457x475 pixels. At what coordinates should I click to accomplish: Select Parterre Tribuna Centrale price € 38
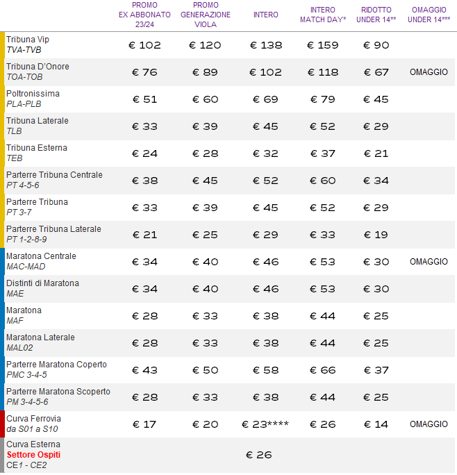click(x=144, y=181)
